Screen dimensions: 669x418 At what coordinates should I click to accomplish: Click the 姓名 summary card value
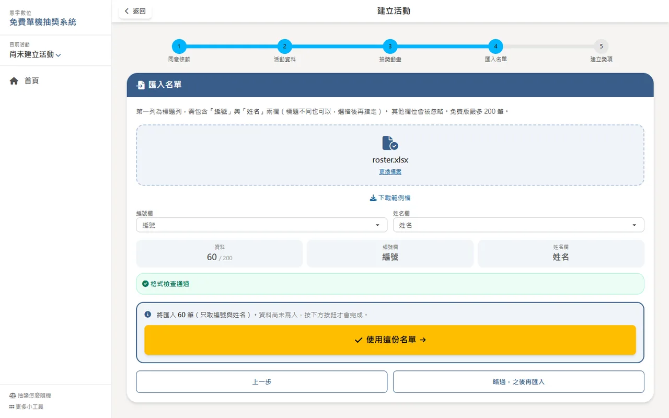(561, 257)
